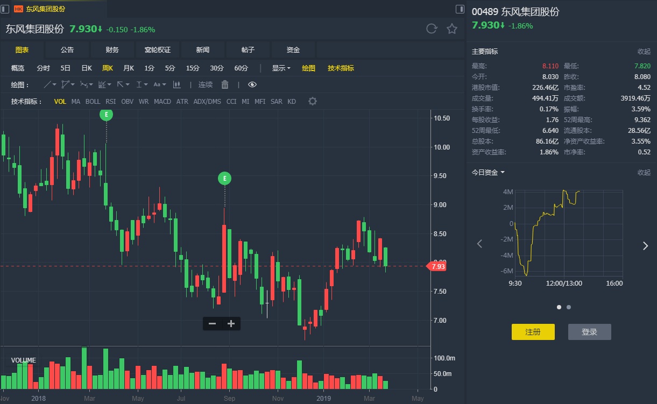The image size is (657, 404).
Task: Click the green E marker near March 2018
Action: [106, 114]
